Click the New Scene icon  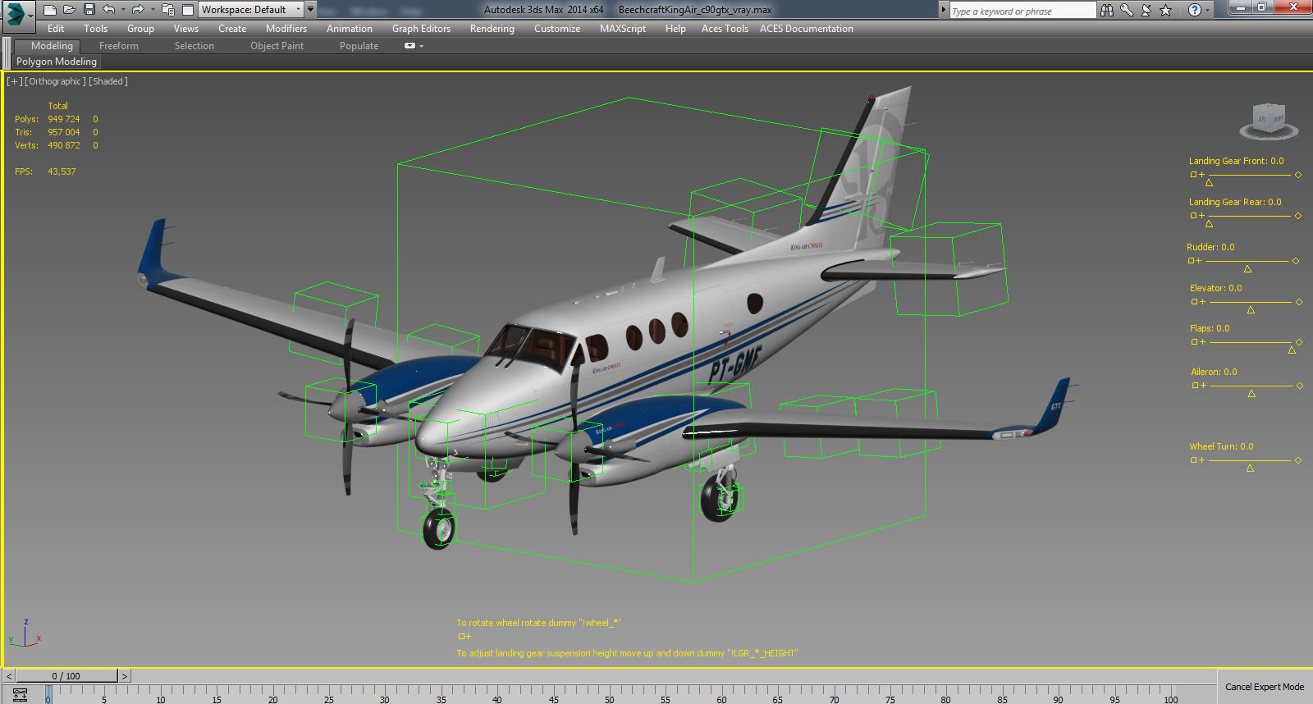tap(50, 10)
